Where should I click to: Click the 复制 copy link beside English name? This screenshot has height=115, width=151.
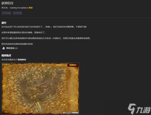pos(31,8)
